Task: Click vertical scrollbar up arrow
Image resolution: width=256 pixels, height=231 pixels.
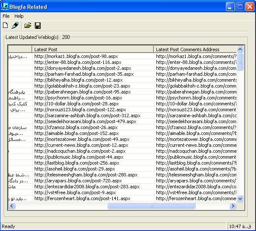Action: (240, 49)
